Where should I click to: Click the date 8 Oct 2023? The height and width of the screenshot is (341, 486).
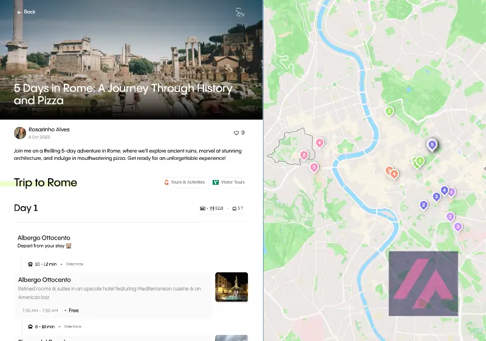coord(39,137)
